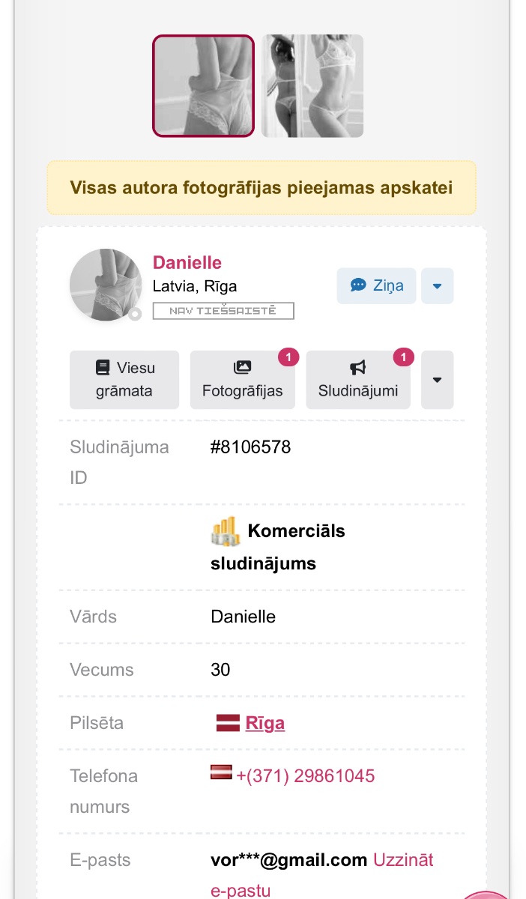
Task: Expand the dropdown arrow next to Ziņa
Action: (438, 285)
